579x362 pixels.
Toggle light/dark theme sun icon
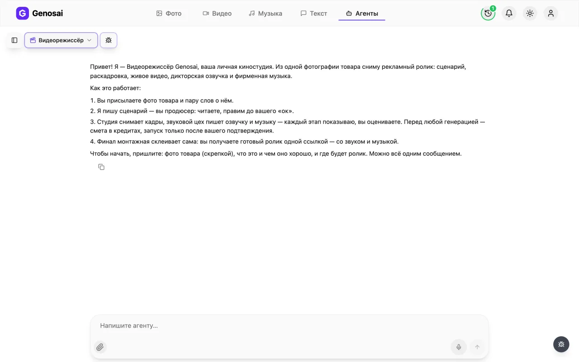[x=530, y=14]
